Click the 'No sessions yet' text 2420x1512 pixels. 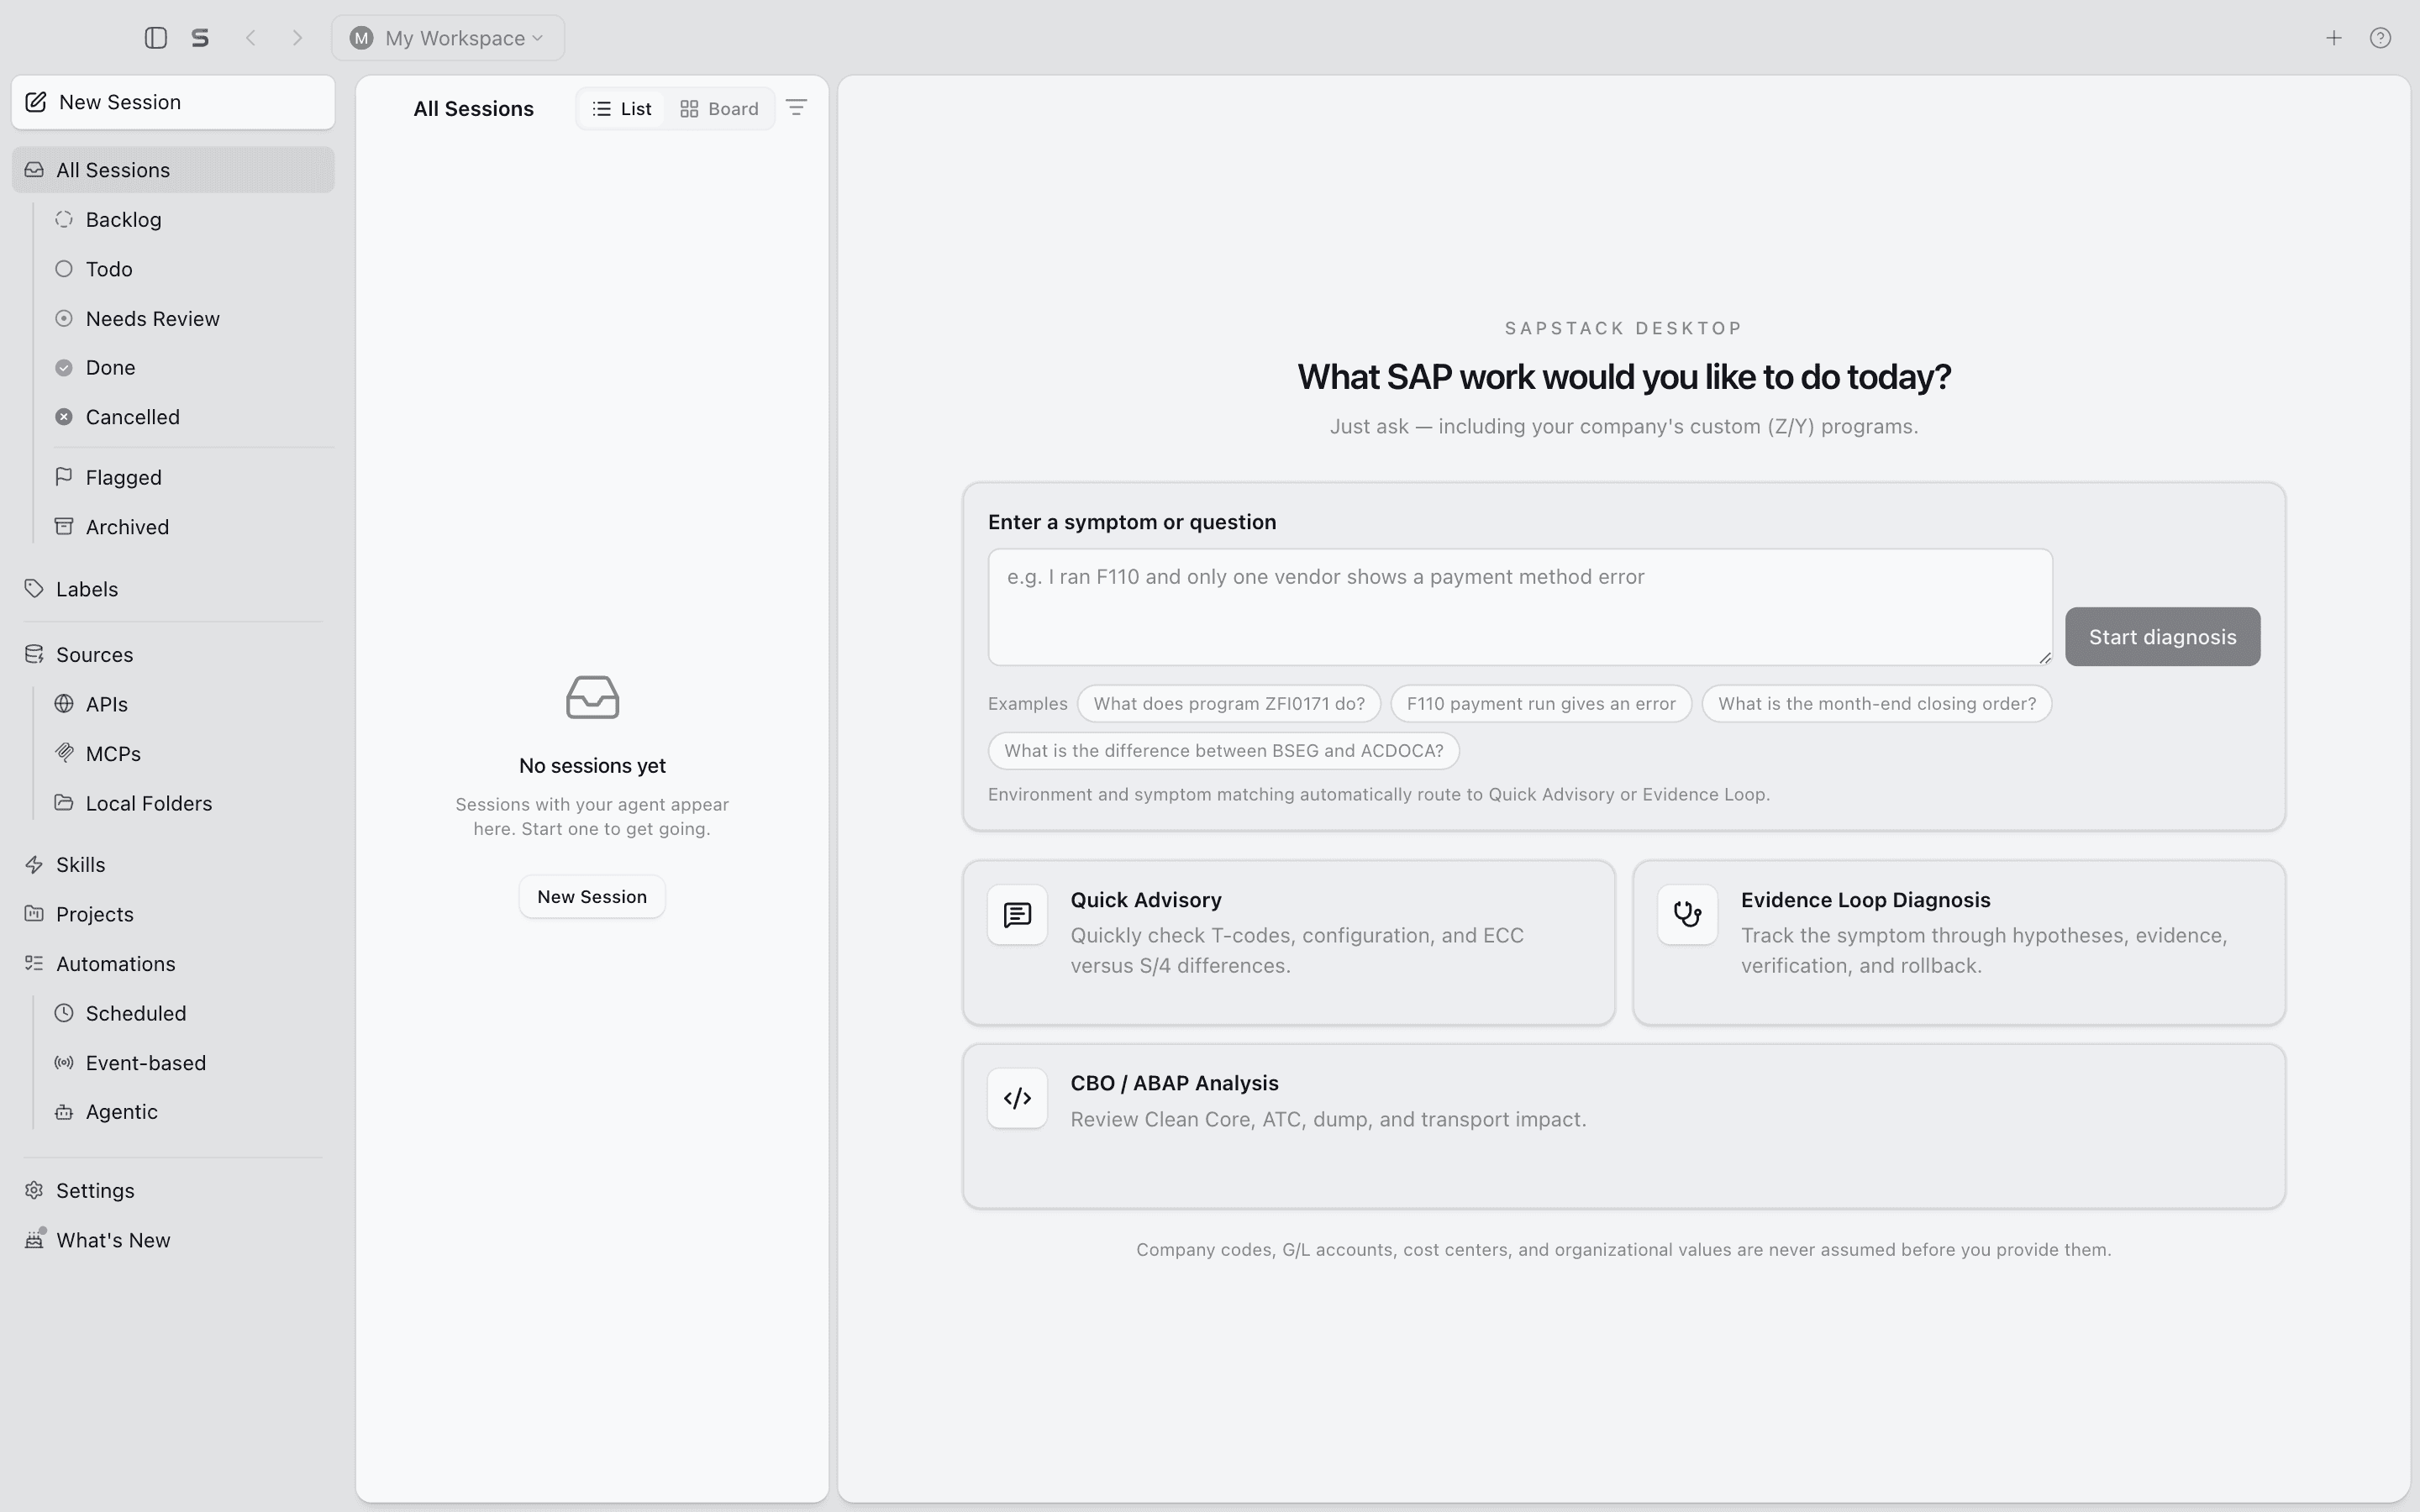tap(592, 766)
